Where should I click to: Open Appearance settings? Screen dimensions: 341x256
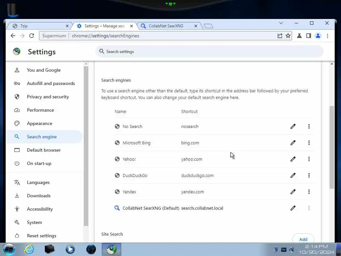(x=44, y=123)
